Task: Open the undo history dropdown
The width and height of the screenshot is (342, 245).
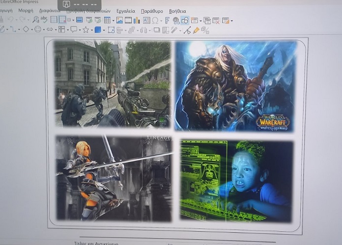Action: click(x=16, y=20)
